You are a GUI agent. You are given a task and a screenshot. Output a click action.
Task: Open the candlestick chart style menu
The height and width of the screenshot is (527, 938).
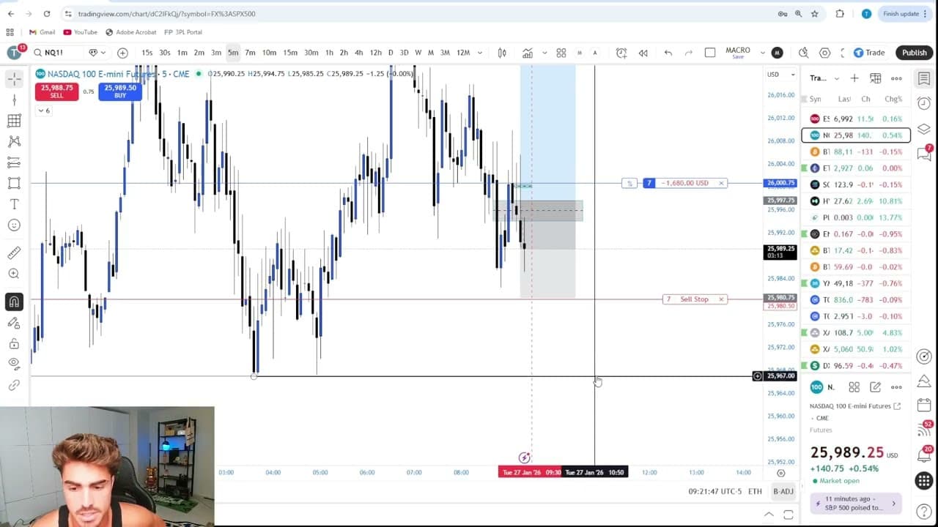click(502, 53)
